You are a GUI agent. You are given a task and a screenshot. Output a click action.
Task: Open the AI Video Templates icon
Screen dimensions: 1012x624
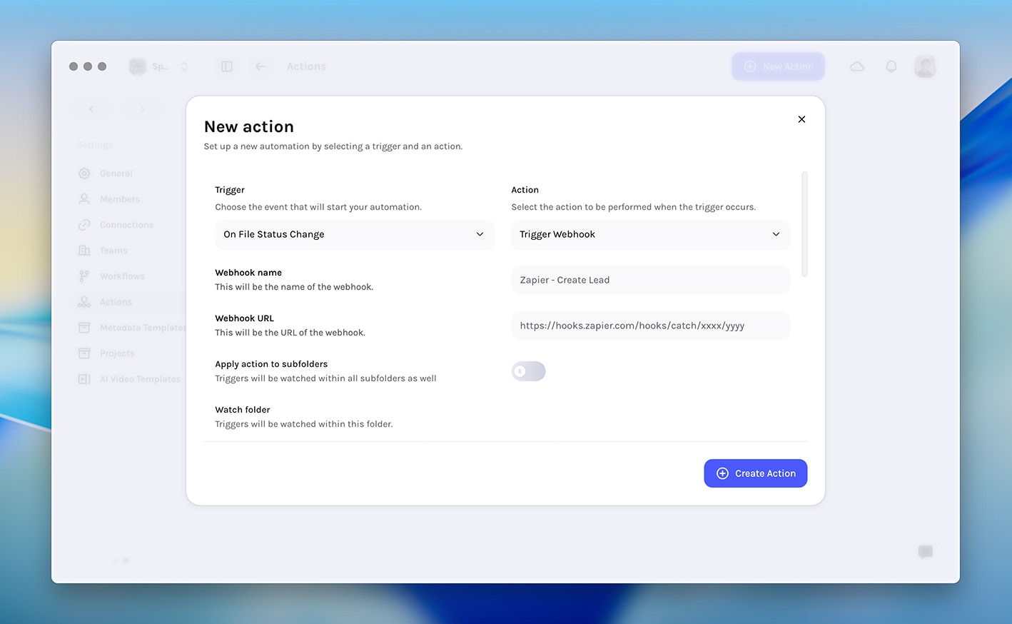84,378
